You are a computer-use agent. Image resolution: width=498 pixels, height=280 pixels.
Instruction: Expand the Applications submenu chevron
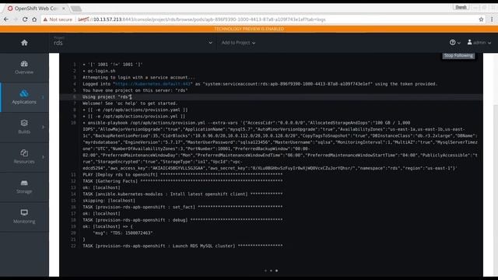tap(43, 97)
